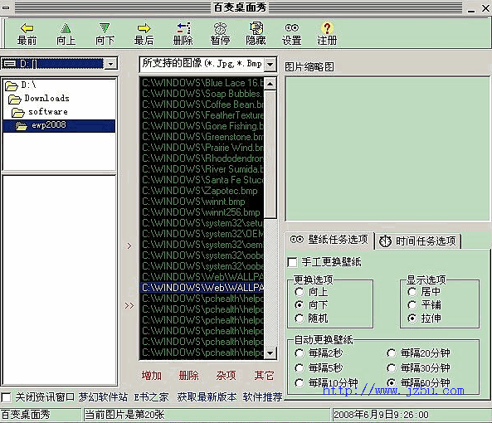Click the picture thumbnail preview area
The height and width of the screenshot is (423, 492).
point(387,149)
